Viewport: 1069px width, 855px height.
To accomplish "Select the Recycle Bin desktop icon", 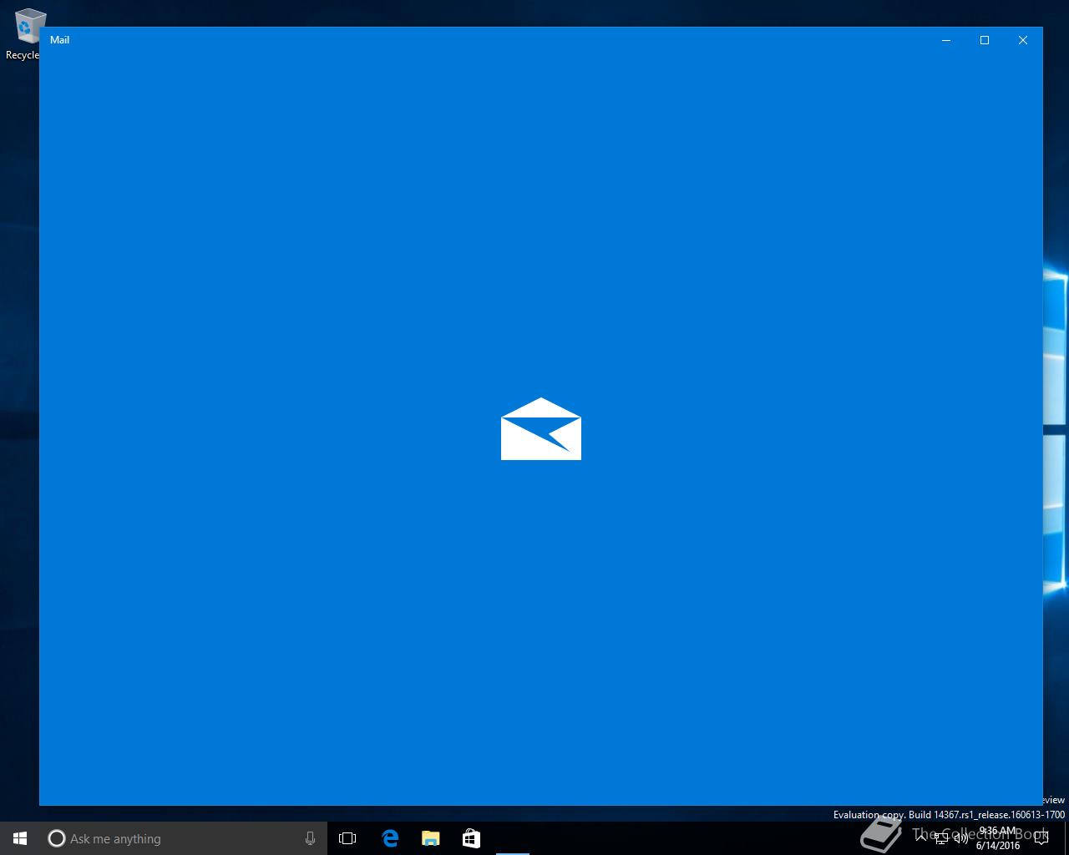I will pos(25,34).
